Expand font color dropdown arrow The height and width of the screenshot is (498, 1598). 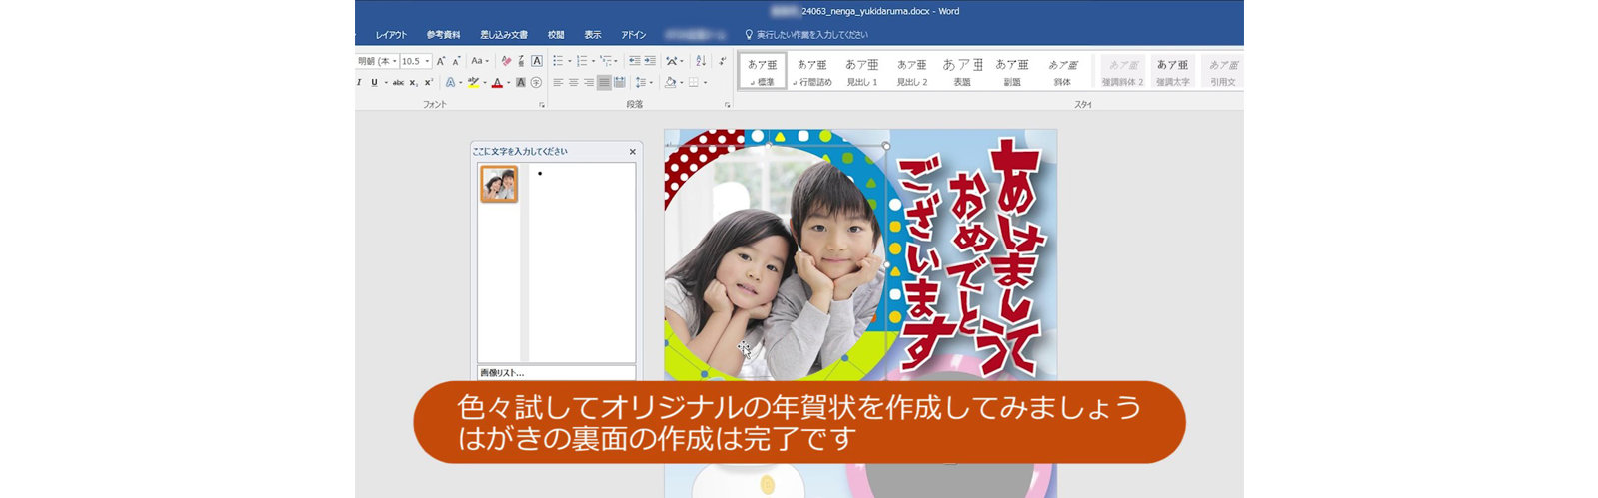508,83
